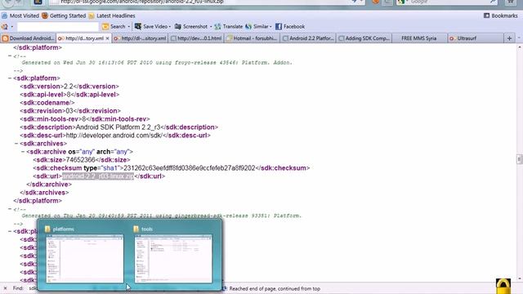The image size is (523, 294).
Task: Open a new tab with plus button
Action: coord(509,38)
